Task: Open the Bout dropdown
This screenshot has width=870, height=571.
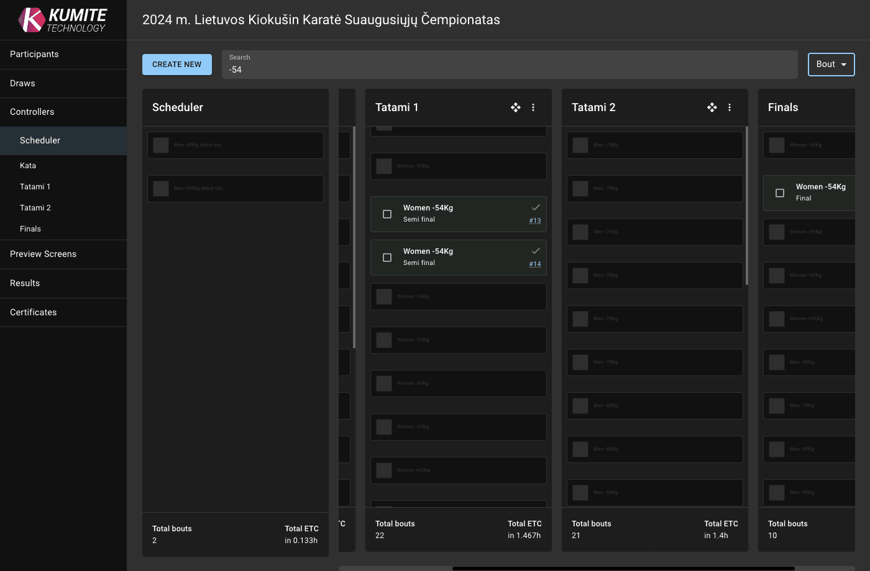Action: pyautogui.click(x=831, y=64)
